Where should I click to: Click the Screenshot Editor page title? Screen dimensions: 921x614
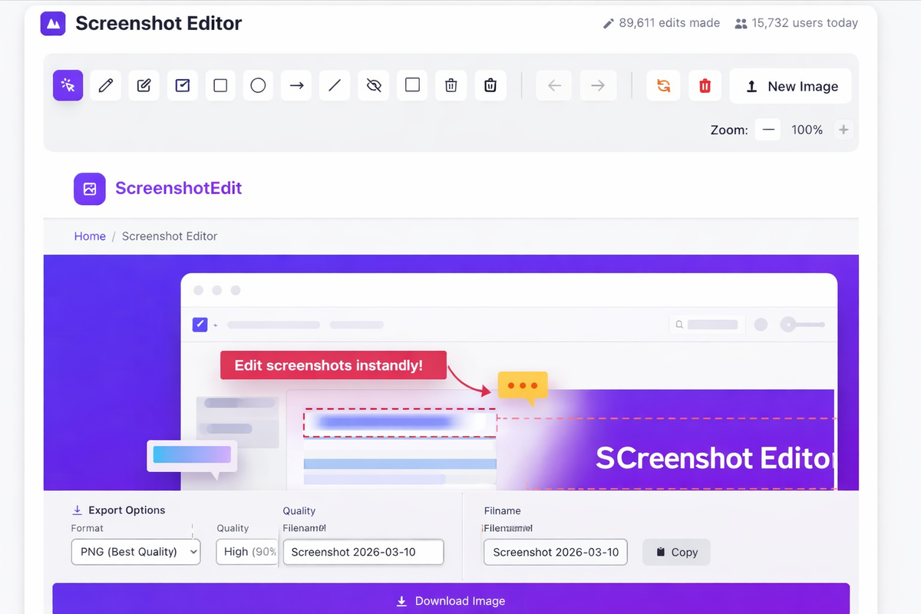[x=159, y=23]
